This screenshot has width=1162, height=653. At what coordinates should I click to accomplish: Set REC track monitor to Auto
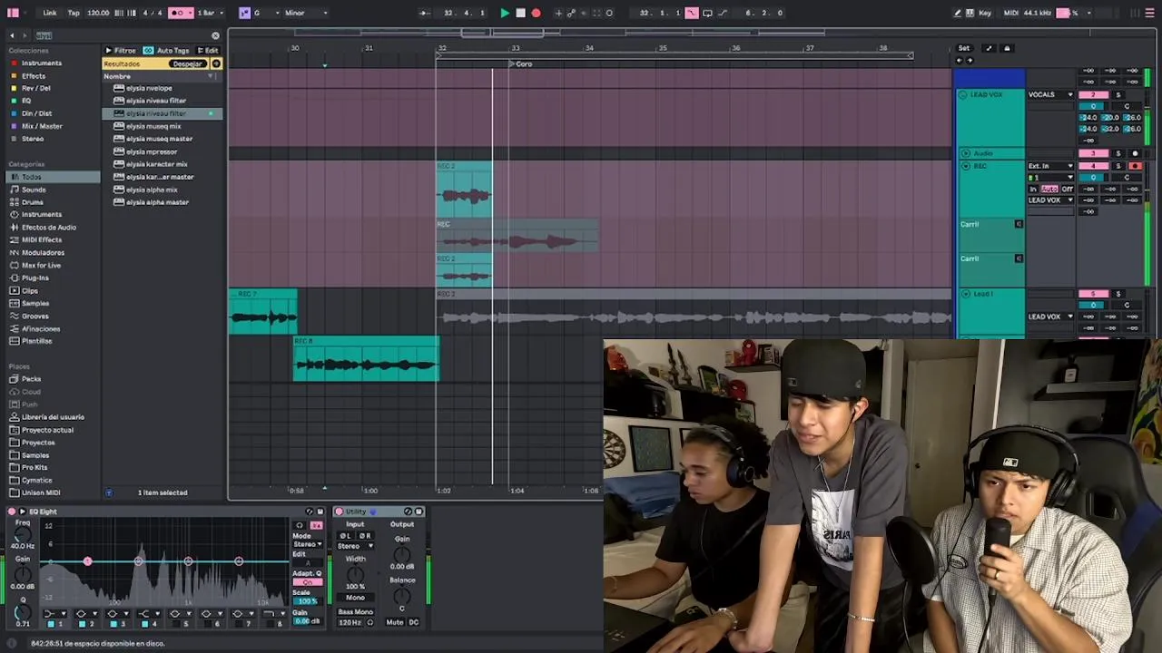click(1049, 189)
